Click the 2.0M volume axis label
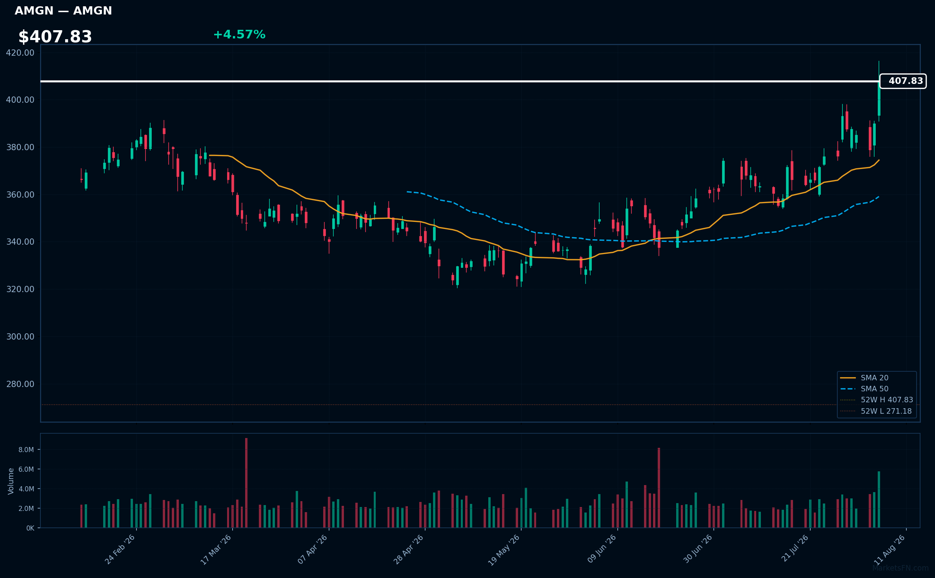 [x=26, y=509]
